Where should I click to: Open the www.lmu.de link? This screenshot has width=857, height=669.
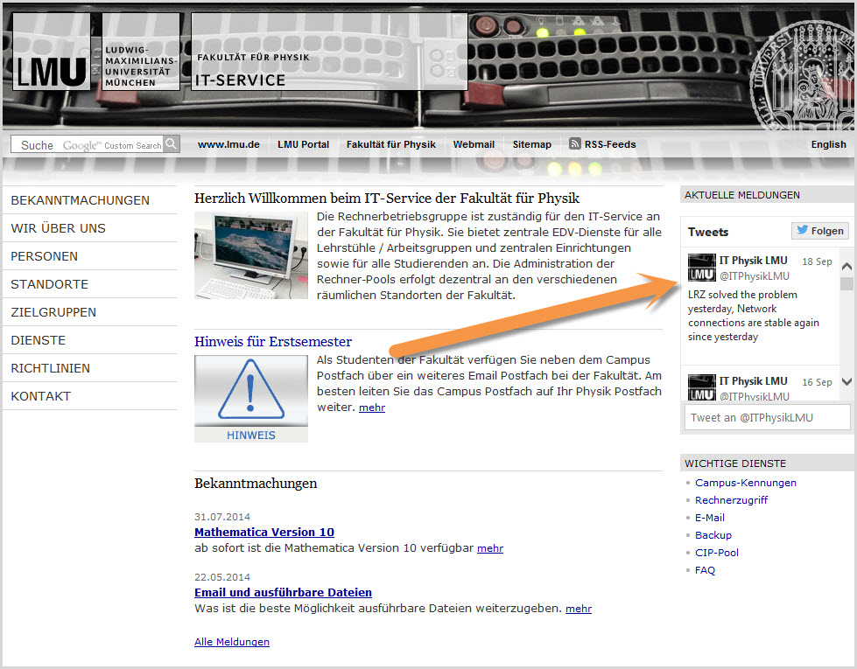tap(228, 144)
